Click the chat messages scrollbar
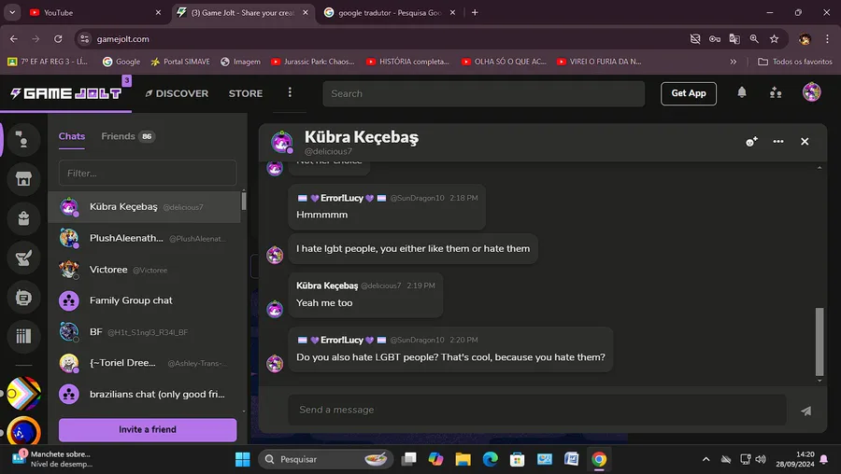Viewport: 841px width, 474px height. [819, 342]
